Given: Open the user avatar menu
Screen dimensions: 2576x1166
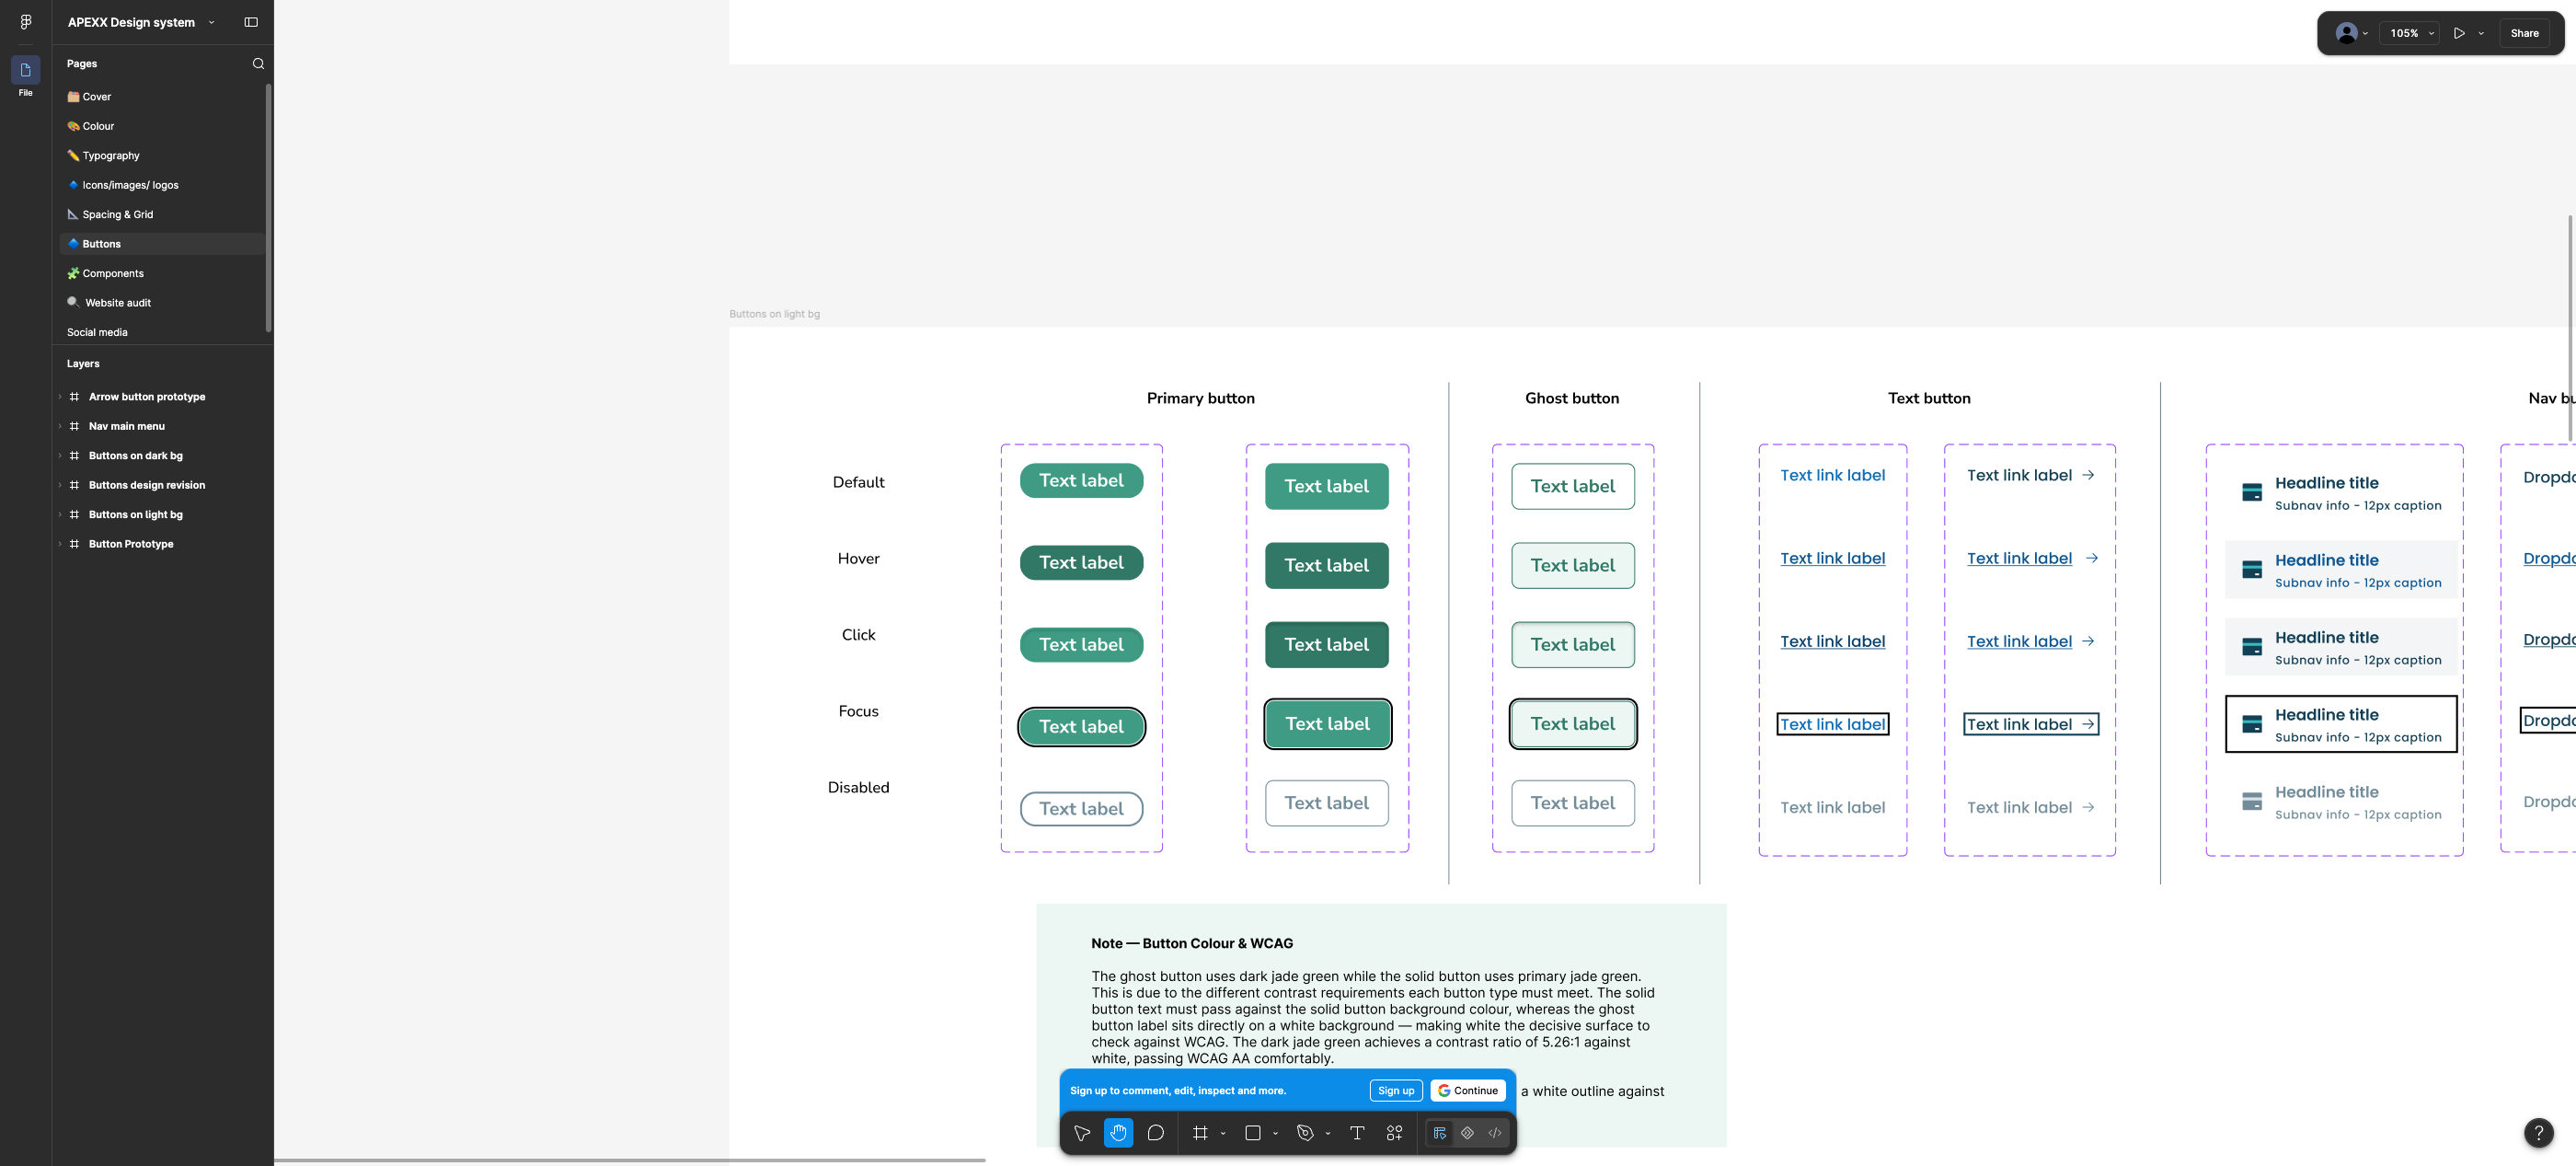Looking at the screenshot, I should [2351, 33].
